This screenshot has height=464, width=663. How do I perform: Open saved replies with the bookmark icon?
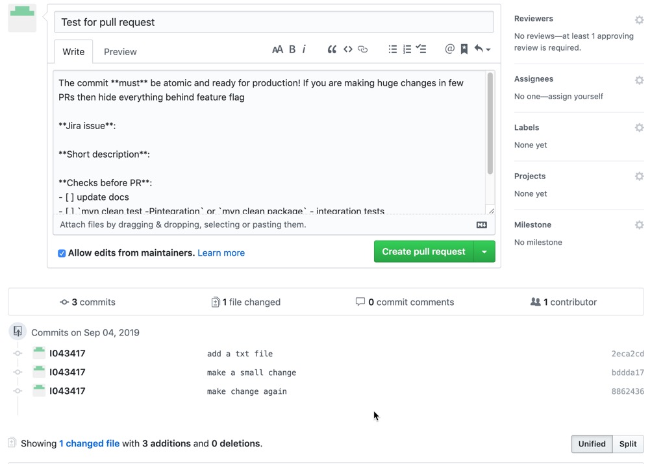coord(464,49)
